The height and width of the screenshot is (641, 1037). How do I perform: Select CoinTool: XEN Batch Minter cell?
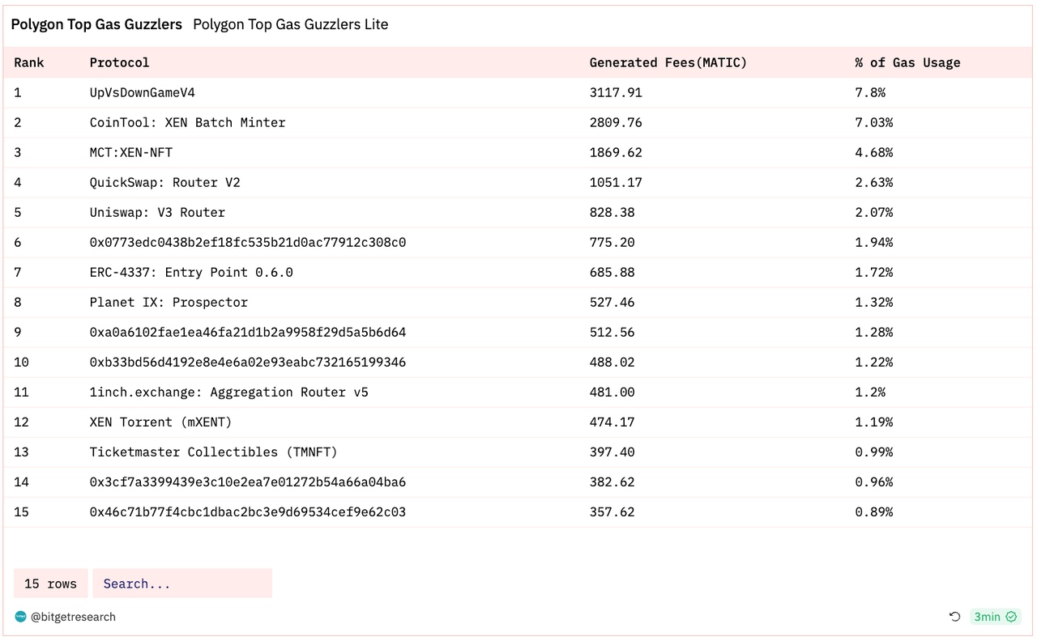pyautogui.click(x=187, y=122)
